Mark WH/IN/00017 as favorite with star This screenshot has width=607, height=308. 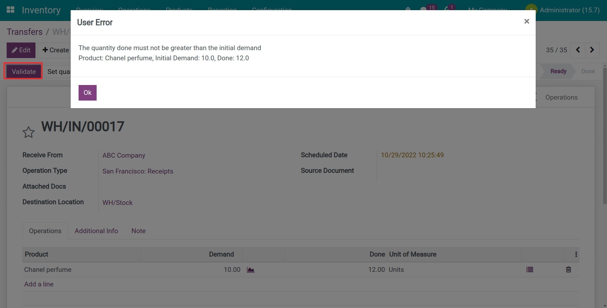coord(29,132)
